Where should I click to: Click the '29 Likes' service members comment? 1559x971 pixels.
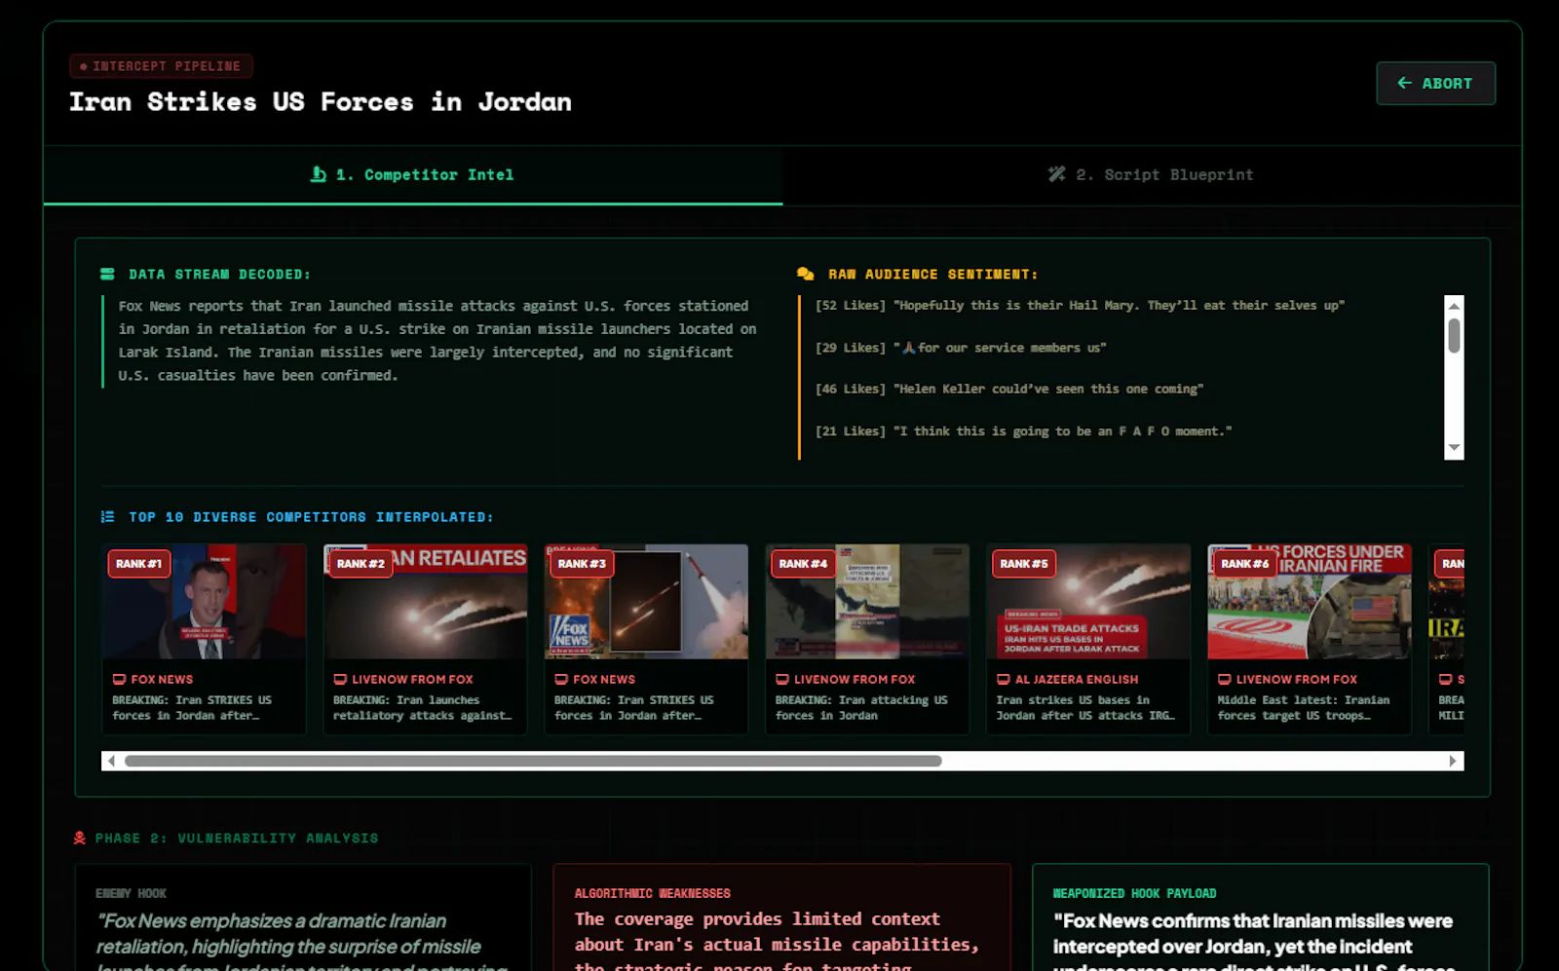click(961, 348)
